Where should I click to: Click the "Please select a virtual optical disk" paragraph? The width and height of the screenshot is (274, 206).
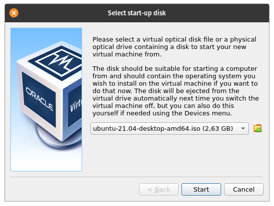[x=174, y=47]
